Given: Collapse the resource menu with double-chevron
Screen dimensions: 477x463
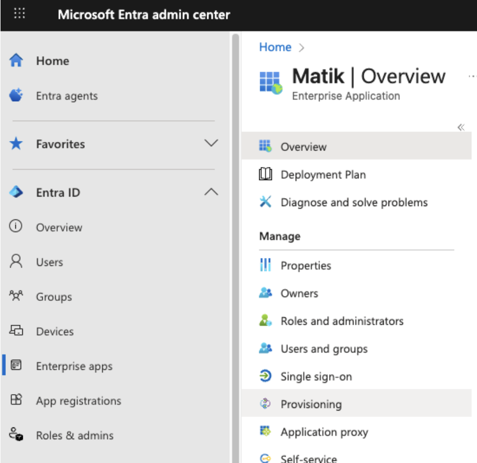Looking at the screenshot, I should pyautogui.click(x=461, y=127).
